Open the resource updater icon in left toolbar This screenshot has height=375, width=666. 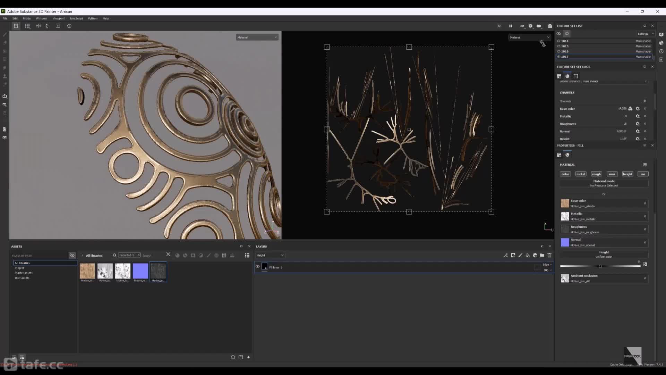[x=5, y=129]
